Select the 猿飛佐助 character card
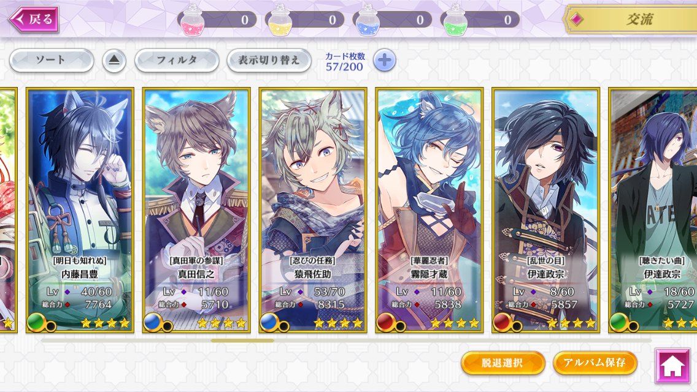The width and height of the screenshot is (697, 392). point(313,210)
